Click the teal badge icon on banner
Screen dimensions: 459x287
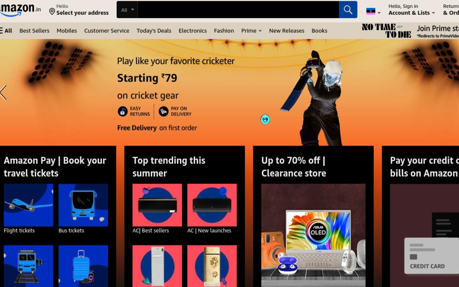[x=265, y=119]
